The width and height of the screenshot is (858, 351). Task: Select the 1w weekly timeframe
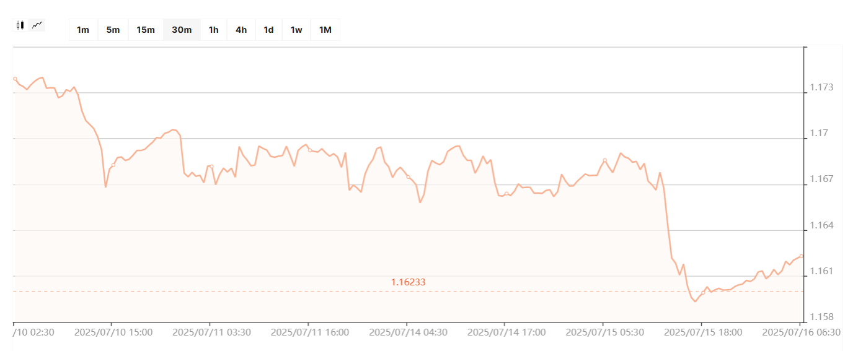click(296, 30)
